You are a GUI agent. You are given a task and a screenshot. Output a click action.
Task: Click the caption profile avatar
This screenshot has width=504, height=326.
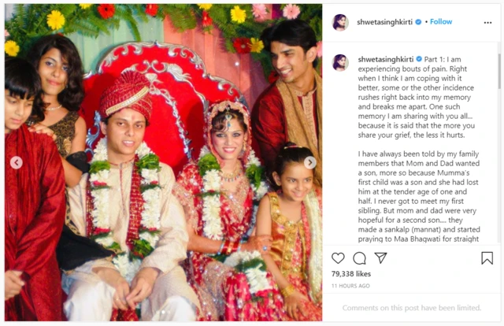coord(340,62)
